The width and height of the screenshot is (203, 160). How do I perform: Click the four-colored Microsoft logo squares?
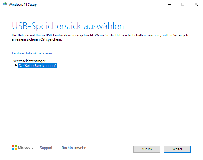click(14, 148)
